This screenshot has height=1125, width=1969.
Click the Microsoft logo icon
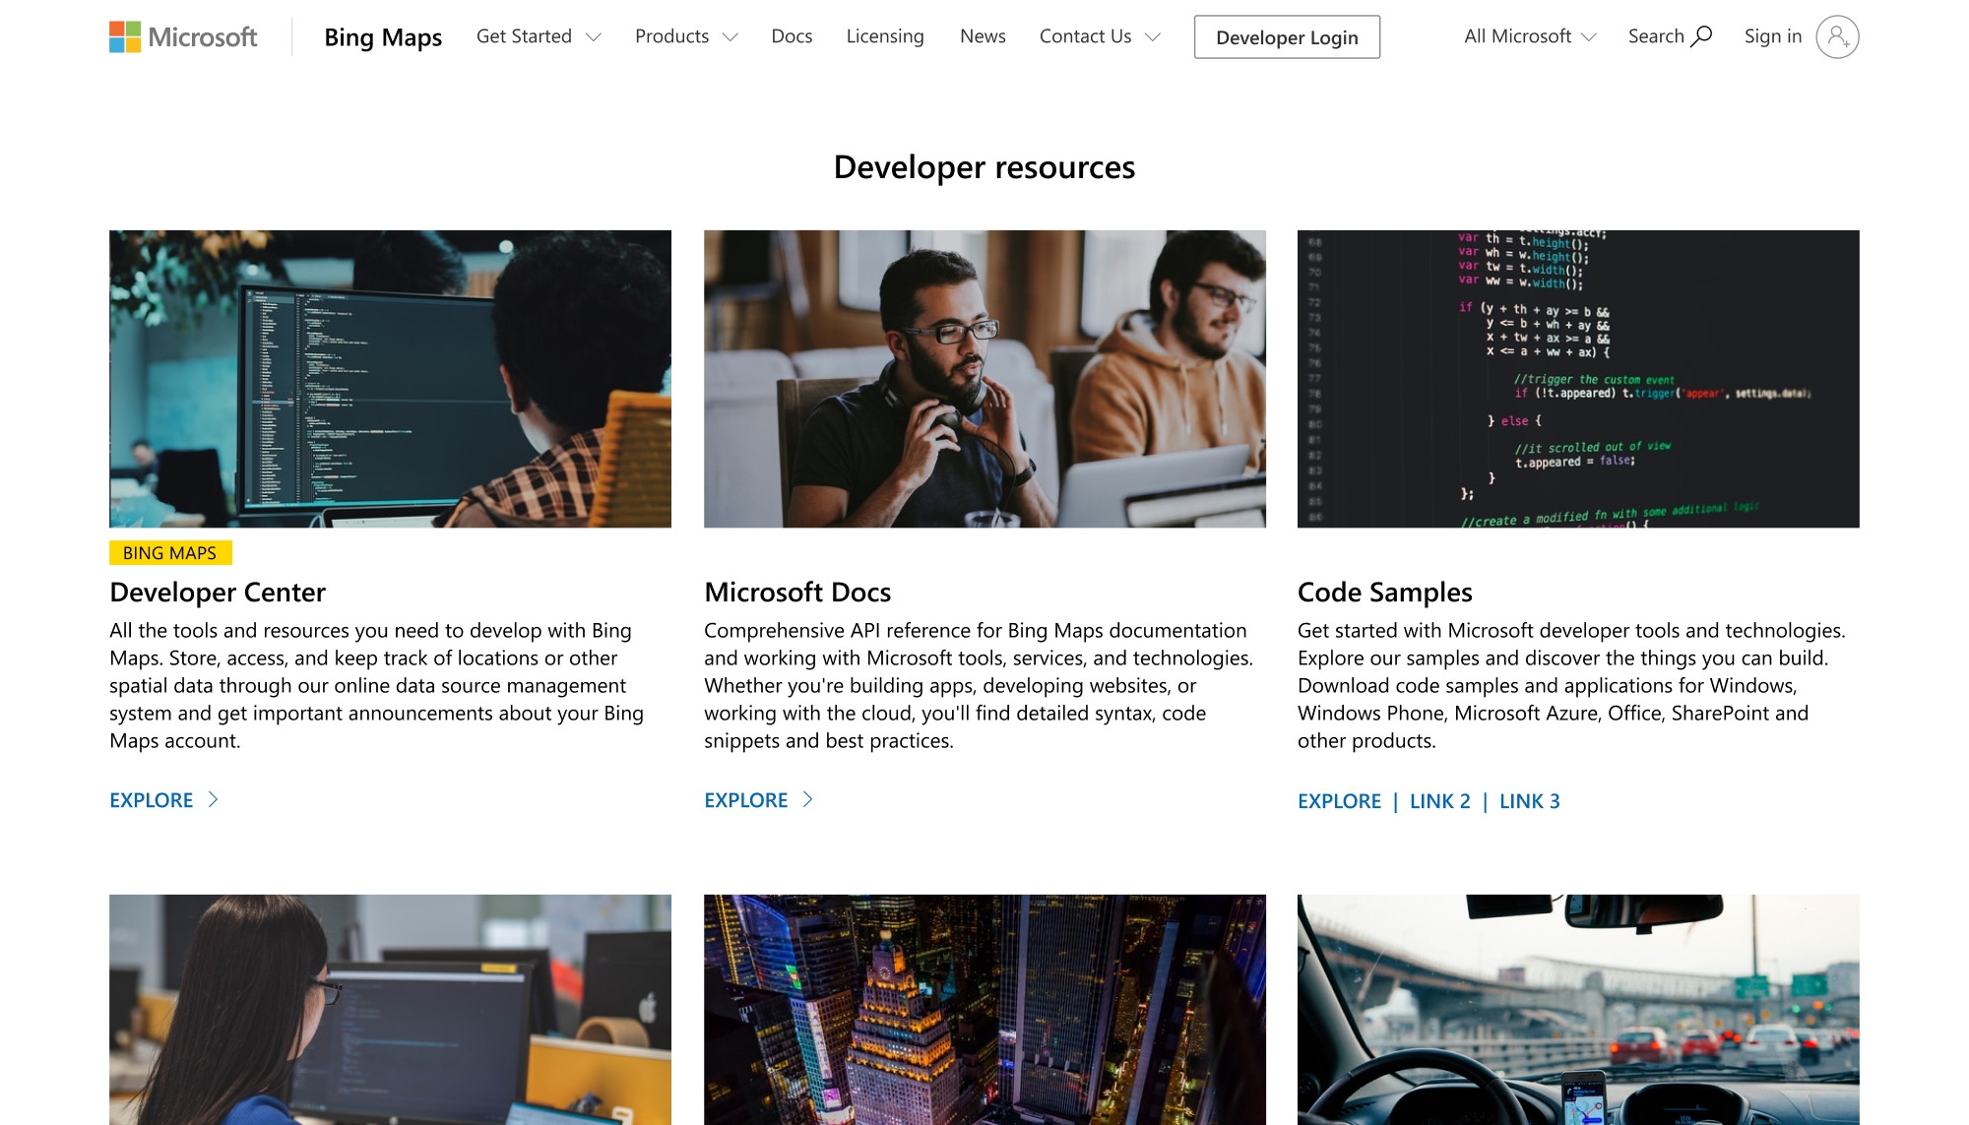(125, 37)
